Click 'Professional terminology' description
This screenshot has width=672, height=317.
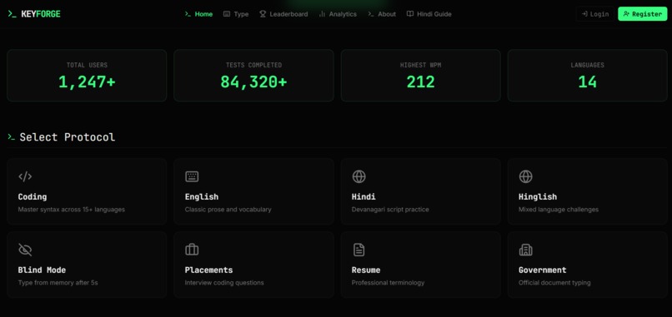(388, 283)
